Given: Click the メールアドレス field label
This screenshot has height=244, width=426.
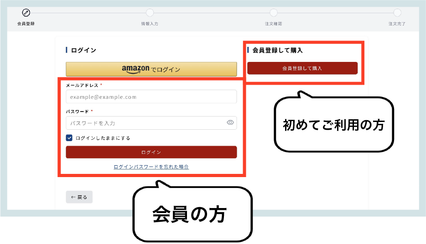Looking at the screenshot, I should click(x=82, y=85).
